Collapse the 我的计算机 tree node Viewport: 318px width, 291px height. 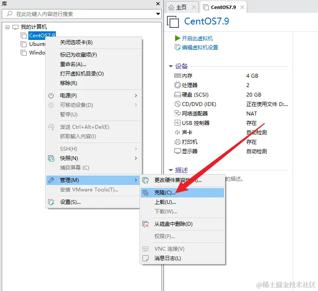[7, 27]
